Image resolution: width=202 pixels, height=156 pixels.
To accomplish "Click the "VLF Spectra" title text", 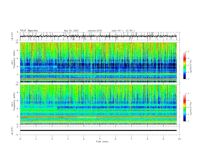I will click(x=29, y=31).
